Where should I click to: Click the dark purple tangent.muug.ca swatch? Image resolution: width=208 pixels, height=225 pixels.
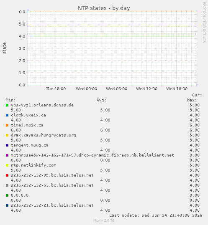pyautogui.click(x=7, y=145)
